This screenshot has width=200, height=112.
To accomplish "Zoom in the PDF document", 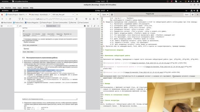I will click(44, 26).
